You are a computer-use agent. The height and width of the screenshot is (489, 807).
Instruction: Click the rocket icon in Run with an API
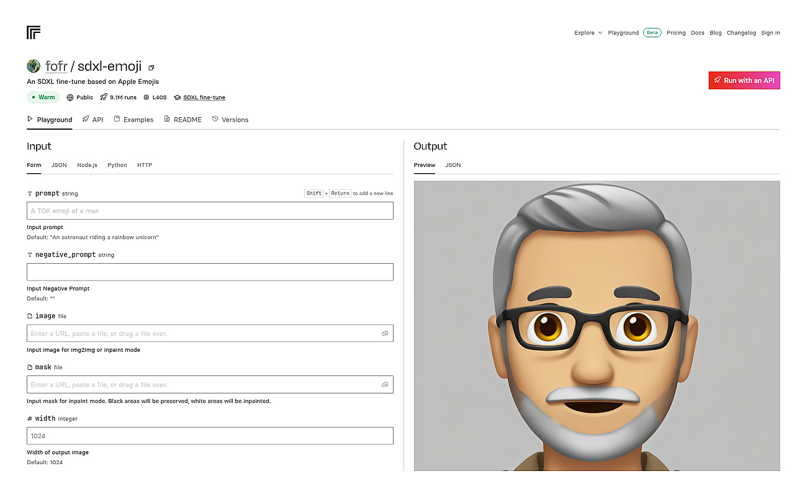point(718,81)
